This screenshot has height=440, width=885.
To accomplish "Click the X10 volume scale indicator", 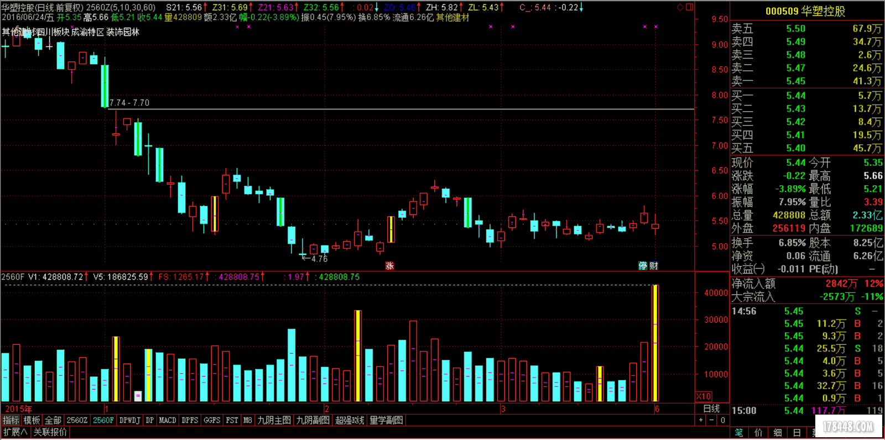I will point(704,396).
